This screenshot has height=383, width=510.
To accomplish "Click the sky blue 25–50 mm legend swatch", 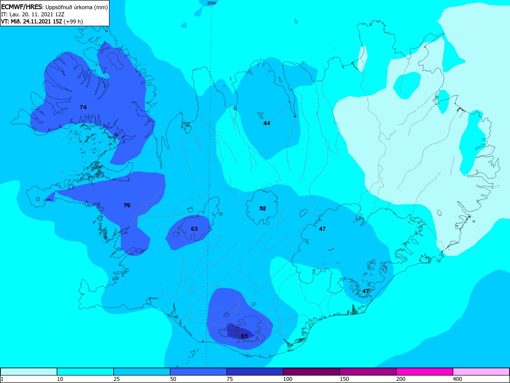I will [x=142, y=372].
